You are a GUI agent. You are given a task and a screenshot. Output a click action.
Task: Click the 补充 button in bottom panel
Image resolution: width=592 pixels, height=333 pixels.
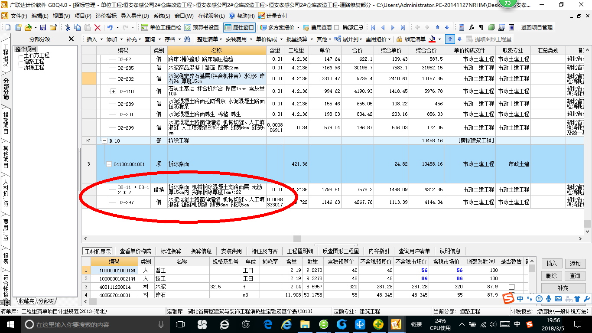point(563,288)
